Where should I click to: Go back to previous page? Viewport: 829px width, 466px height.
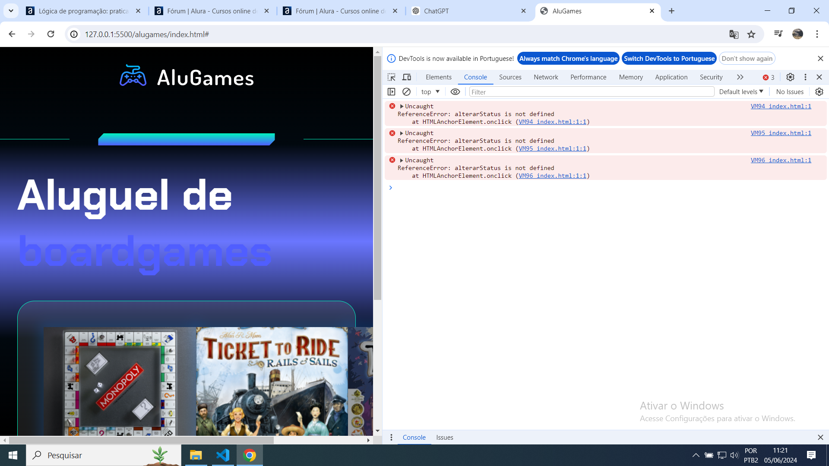[12, 34]
